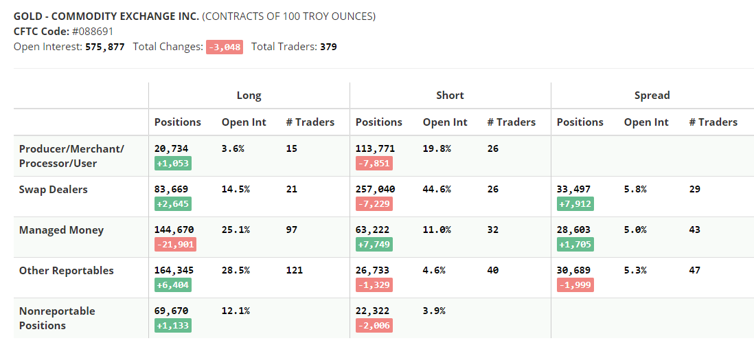
Task: Select the Short column group header
Action: (x=450, y=96)
